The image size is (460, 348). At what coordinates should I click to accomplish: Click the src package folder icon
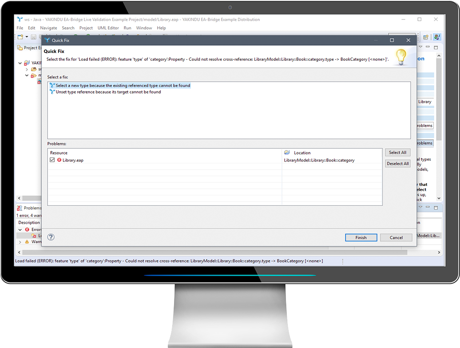34,69
